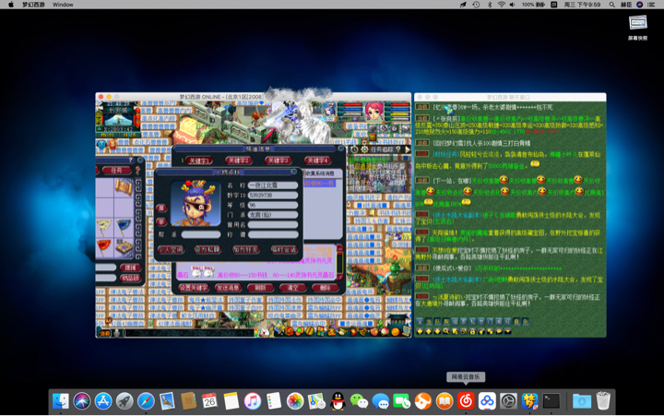Open the Window menu
This screenshot has height=416, width=664.
[63, 5]
